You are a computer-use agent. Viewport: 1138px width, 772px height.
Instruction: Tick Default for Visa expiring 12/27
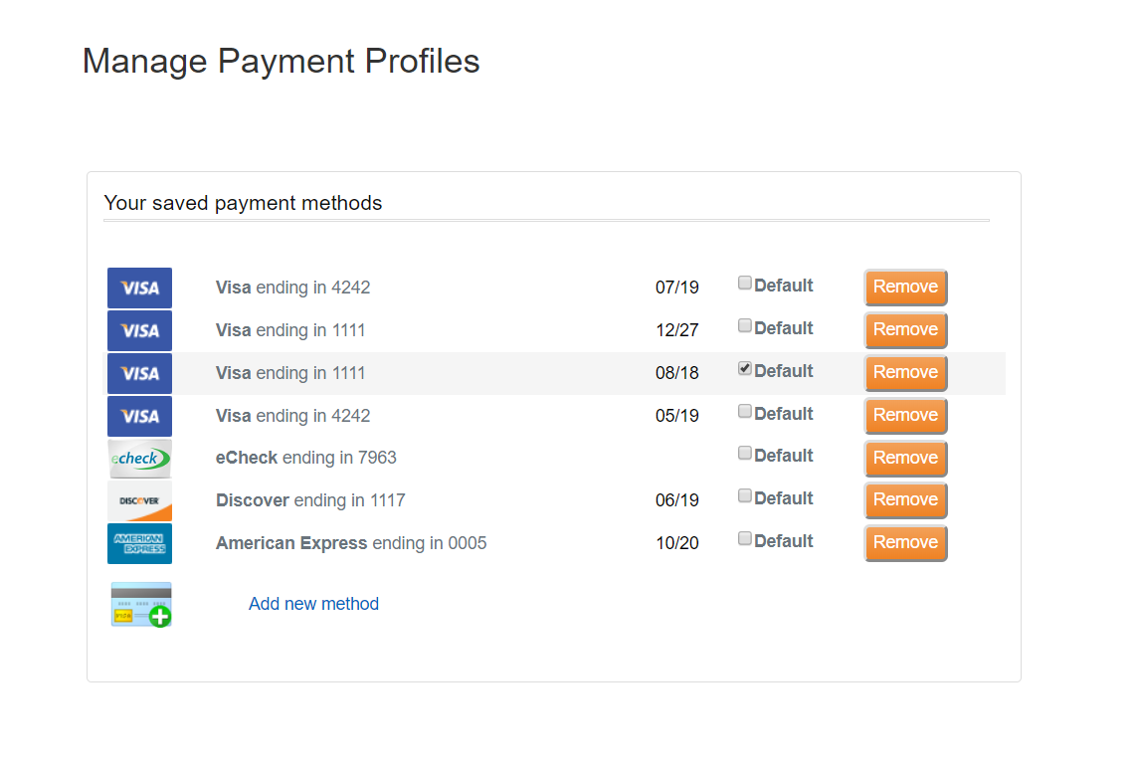745,326
